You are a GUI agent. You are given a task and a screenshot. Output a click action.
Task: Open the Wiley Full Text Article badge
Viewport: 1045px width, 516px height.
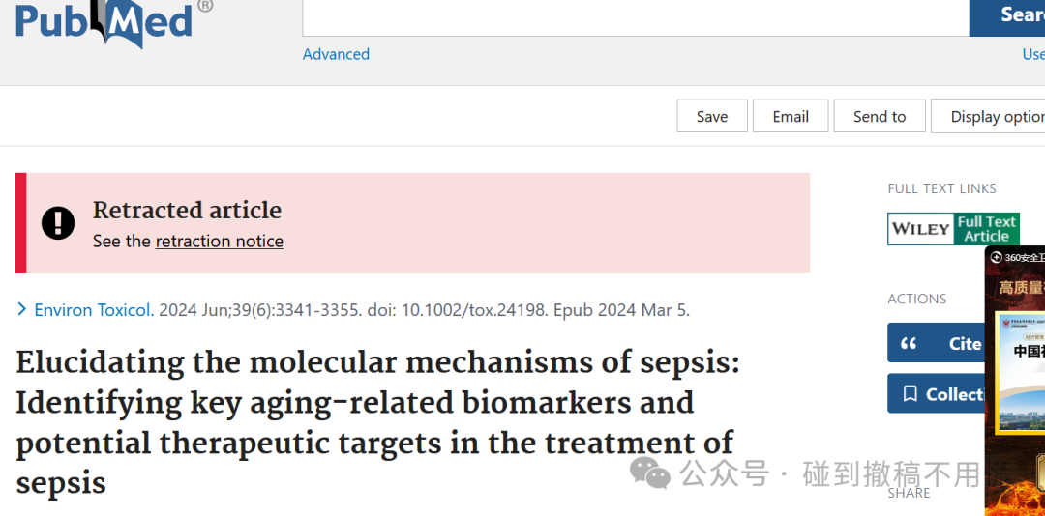click(x=953, y=229)
